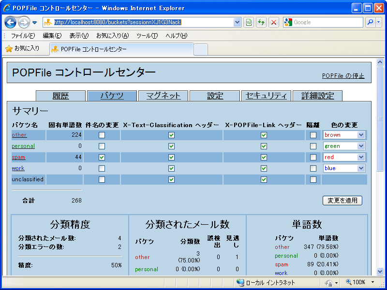Click the vertical scrollbar up arrow
The height and width of the screenshot is (290, 387).
pos(380,62)
